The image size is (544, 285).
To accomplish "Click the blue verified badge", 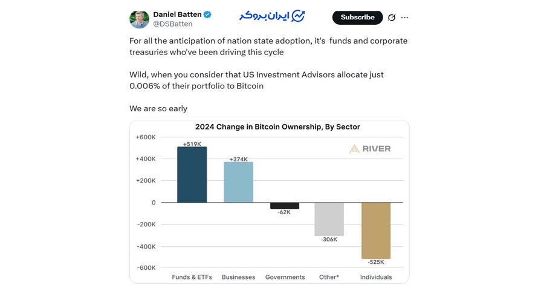I will (207, 15).
